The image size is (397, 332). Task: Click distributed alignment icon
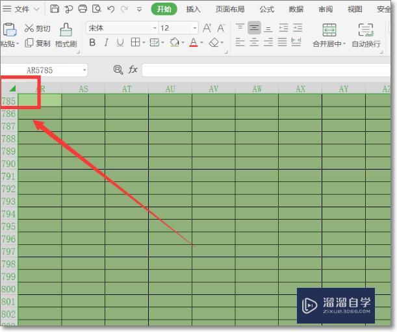click(x=296, y=42)
